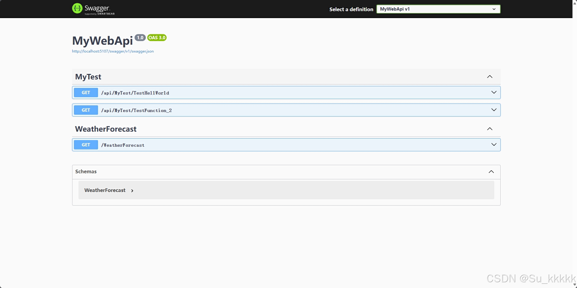577x288 pixels.
Task: Click the OAS 3.0 badge
Action: coord(157,38)
